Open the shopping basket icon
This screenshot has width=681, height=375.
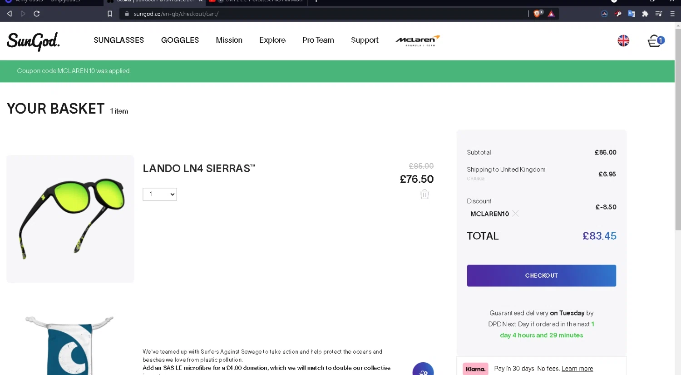point(655,41)
